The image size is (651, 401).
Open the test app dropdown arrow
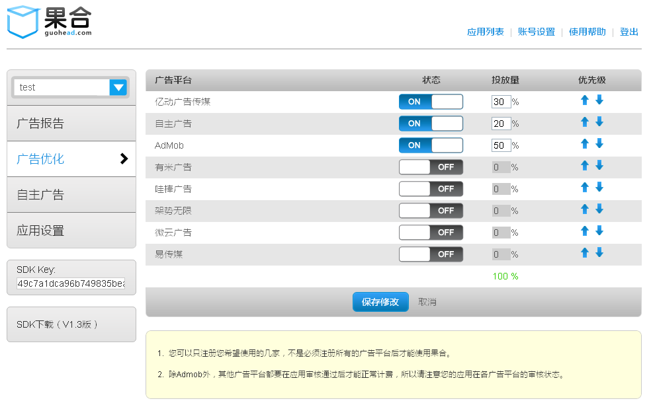(118, 87)
